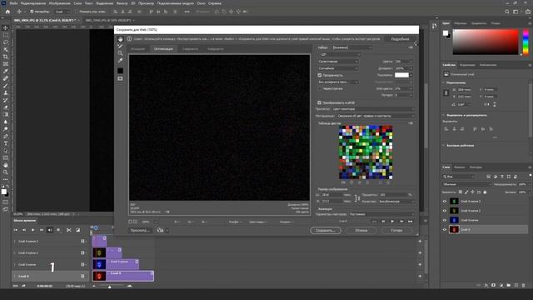Select the Zoom tool in left toolbar
This screenshot has width=533, height=300.
[6, 172]
